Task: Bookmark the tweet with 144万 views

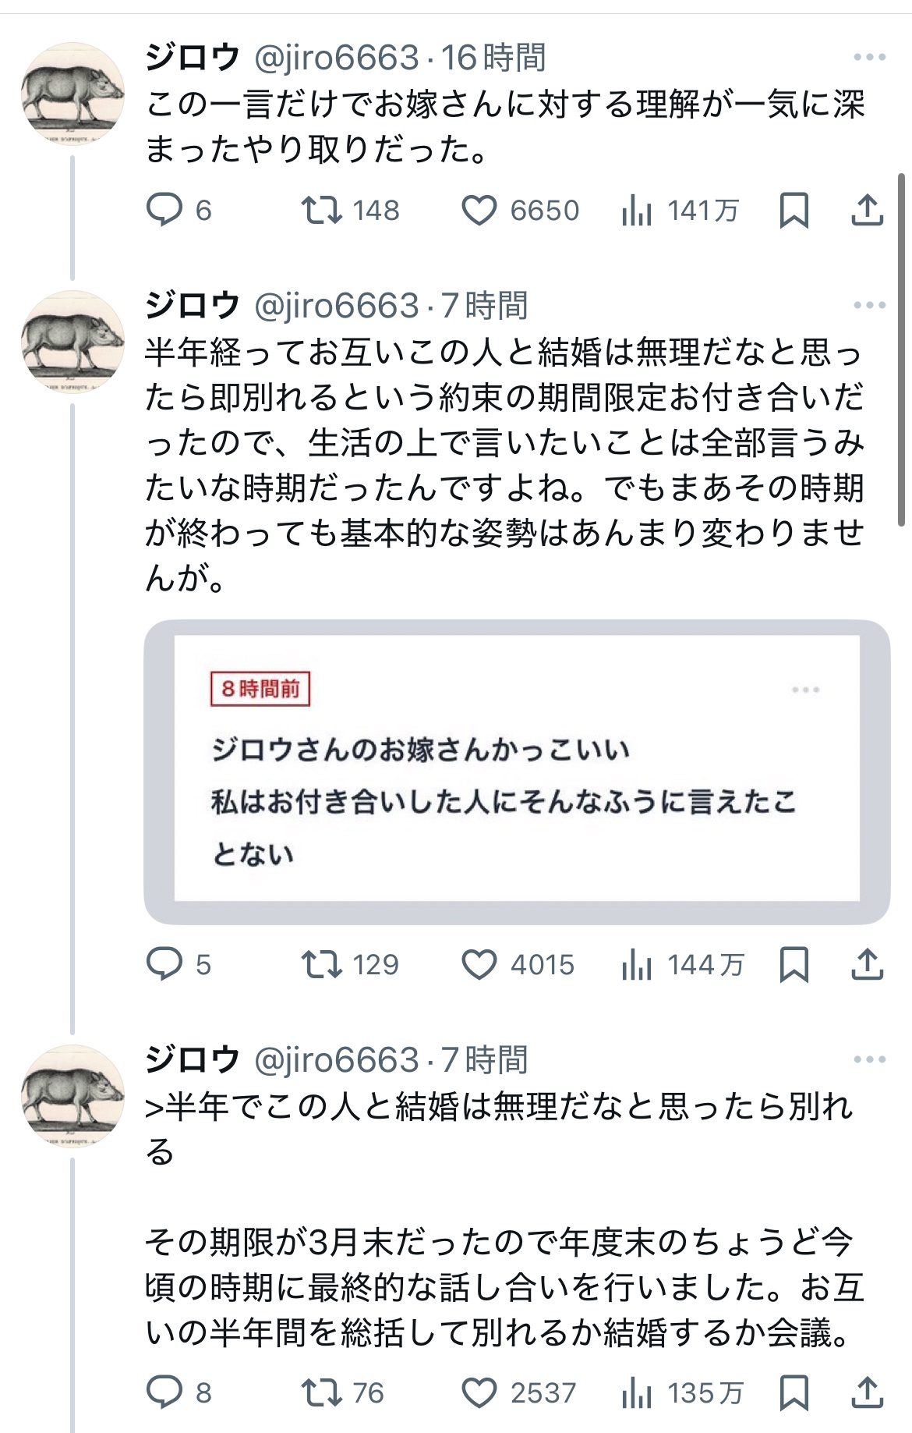Action: [794, 964]
